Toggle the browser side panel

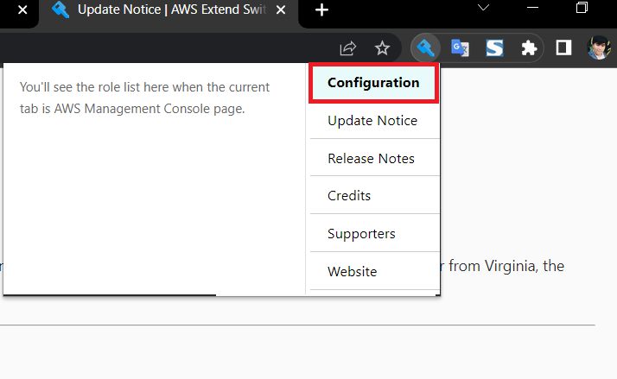(563, 48)
